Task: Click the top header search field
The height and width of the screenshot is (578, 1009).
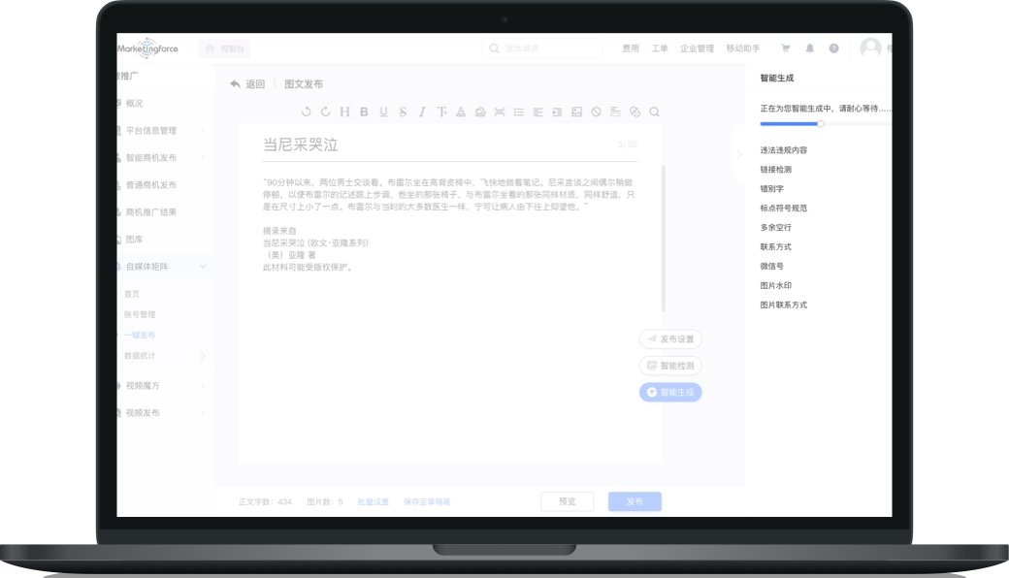Action: coord(541,48)
